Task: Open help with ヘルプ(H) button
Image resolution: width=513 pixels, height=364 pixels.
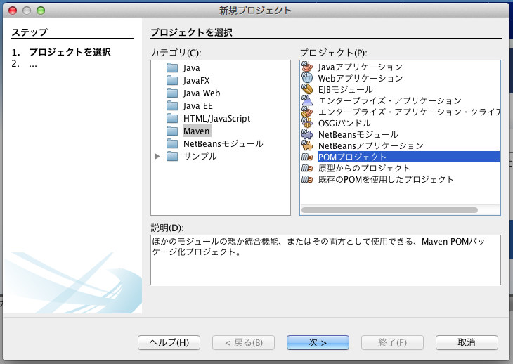Action: pos(169,342)
